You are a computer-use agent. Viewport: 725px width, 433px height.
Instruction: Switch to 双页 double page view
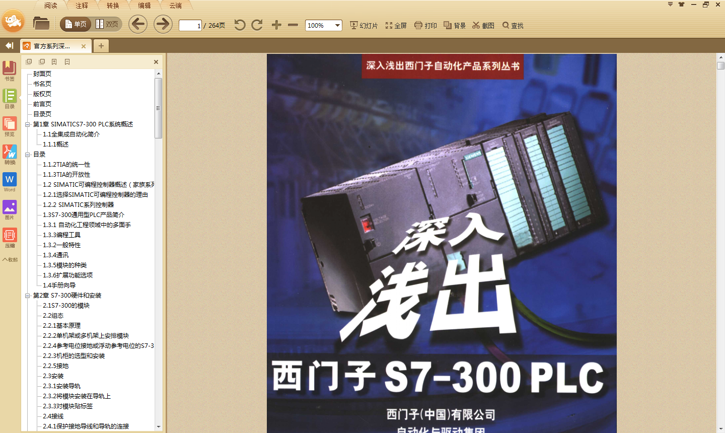point(107,24)
